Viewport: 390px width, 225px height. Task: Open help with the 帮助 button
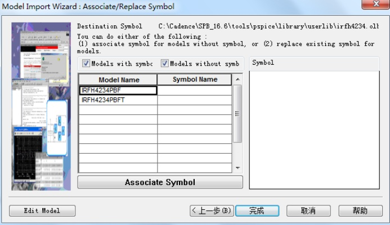coord(360,211)
